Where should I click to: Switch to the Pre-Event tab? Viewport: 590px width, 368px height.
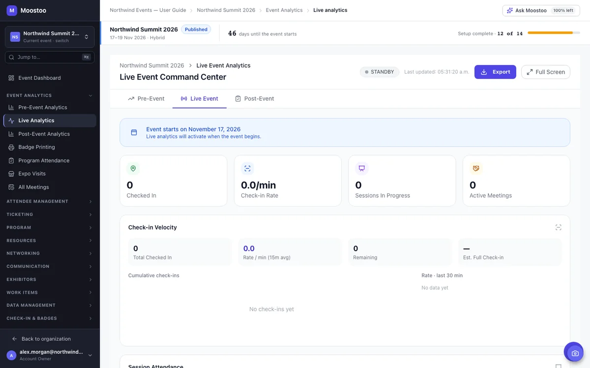pyautogui.click(x=146, y=99)
